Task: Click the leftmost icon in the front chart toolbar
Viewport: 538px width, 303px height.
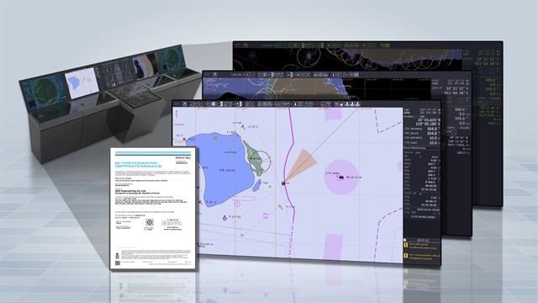Action: pyautogui.click(x=184, y=104)
